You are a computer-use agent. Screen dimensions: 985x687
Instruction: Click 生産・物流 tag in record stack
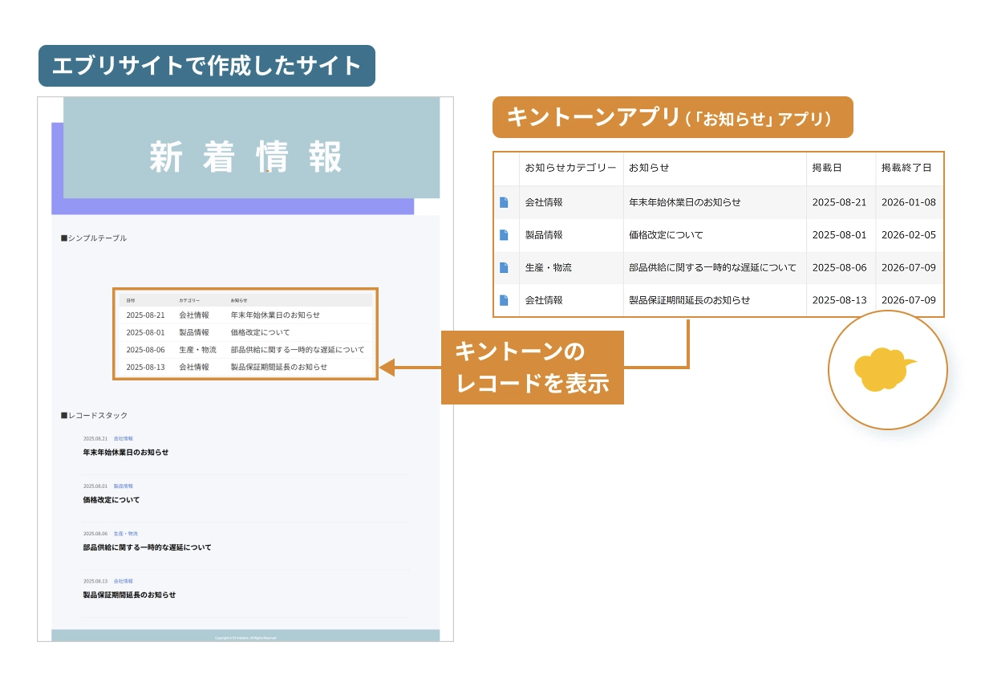point(126,534)
